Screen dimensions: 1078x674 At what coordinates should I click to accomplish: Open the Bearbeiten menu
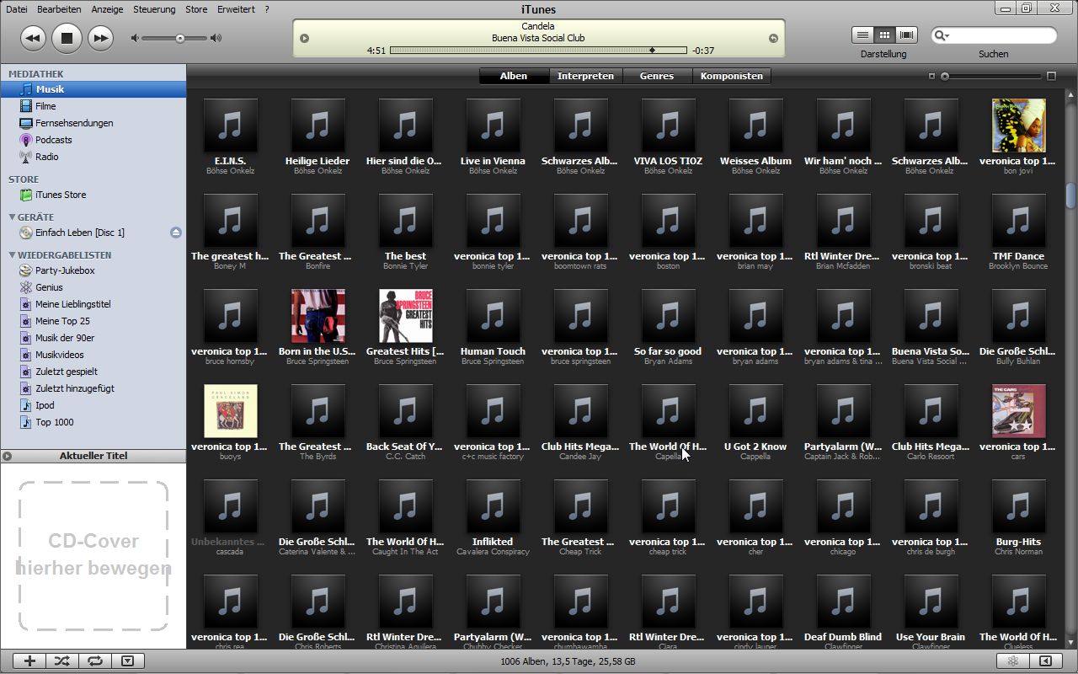59,9
